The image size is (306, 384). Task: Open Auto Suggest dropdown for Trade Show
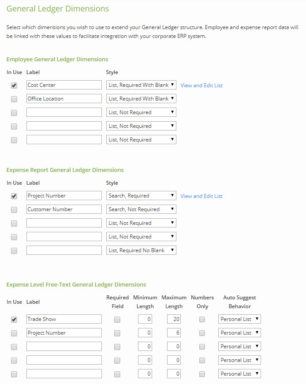click(x=239, y=319)
